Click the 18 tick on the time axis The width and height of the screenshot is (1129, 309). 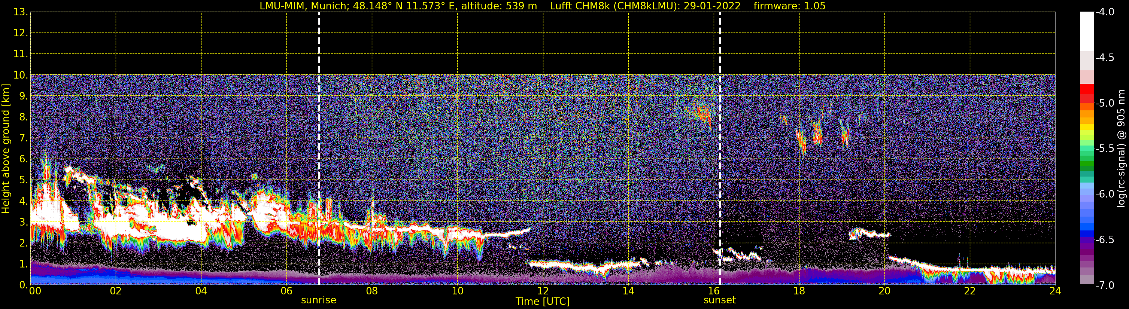pos(799,291)
